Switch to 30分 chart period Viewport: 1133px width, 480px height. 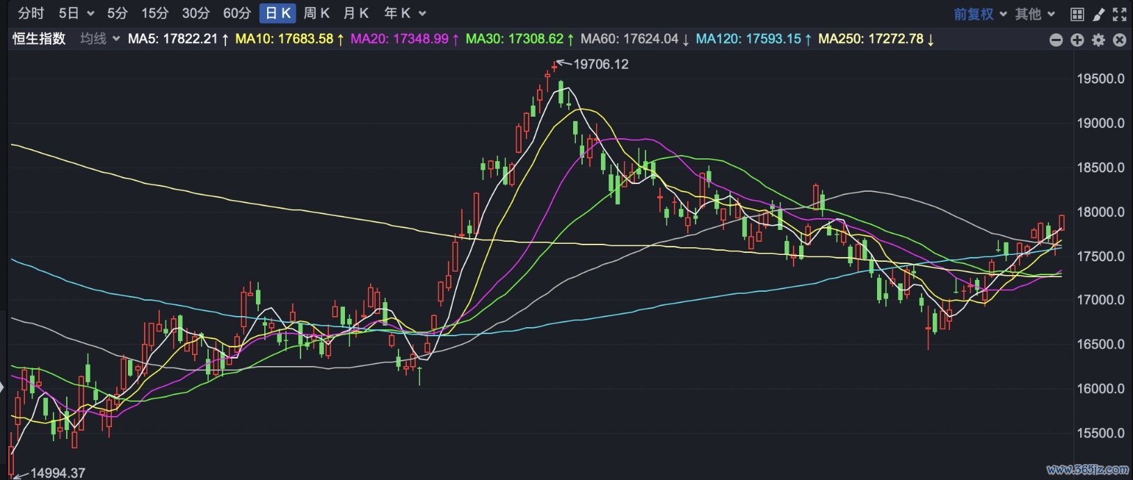195,13
